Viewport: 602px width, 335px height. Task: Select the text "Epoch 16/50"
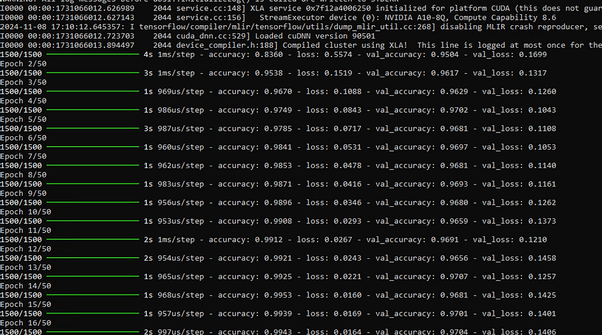pyautogui.click(x=26, y=323)
